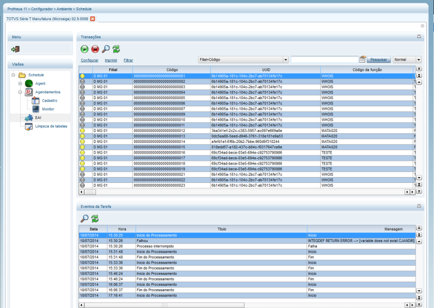The height and width of the screenshot is (308, 434).
Task: Click the Agendamentos calendar icon
Action: (x=29, y=92)
